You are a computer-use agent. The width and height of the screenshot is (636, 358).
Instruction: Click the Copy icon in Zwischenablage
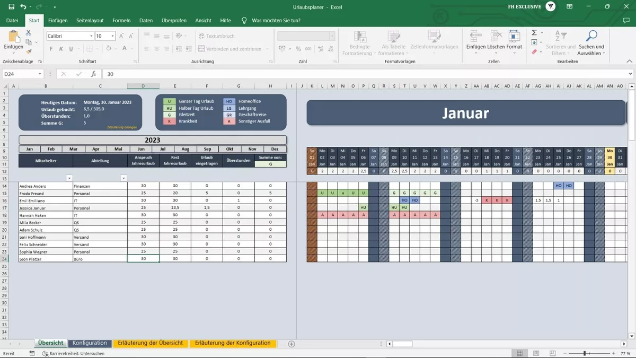[x=29, y=42]
